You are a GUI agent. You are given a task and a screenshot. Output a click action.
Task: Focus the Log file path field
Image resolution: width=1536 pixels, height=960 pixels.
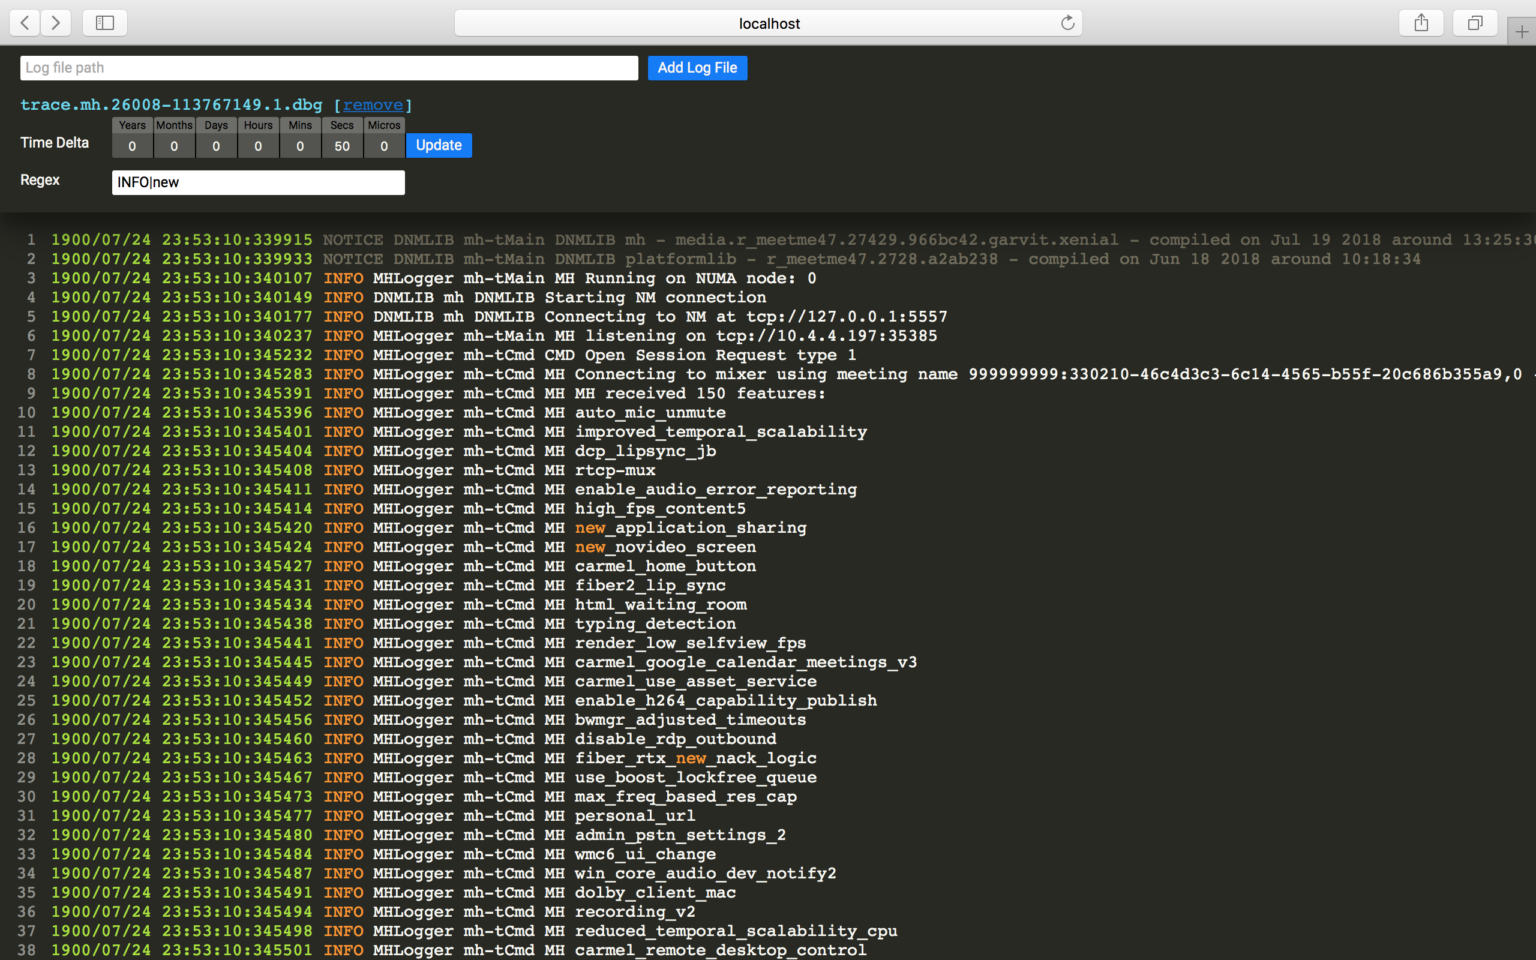(329, 68)
